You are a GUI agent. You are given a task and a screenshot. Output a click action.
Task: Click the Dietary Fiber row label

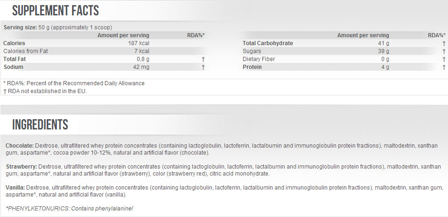[259, 59]
